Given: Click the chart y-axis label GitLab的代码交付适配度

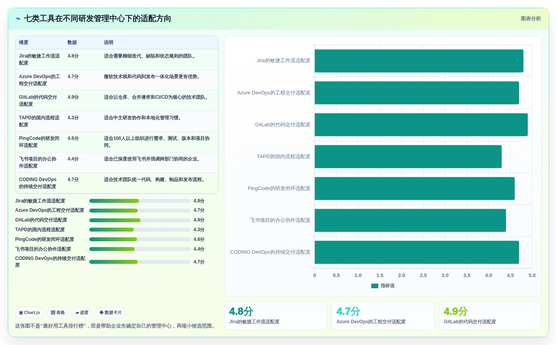Looking at the screenshot, I should (x=283, y=125).
